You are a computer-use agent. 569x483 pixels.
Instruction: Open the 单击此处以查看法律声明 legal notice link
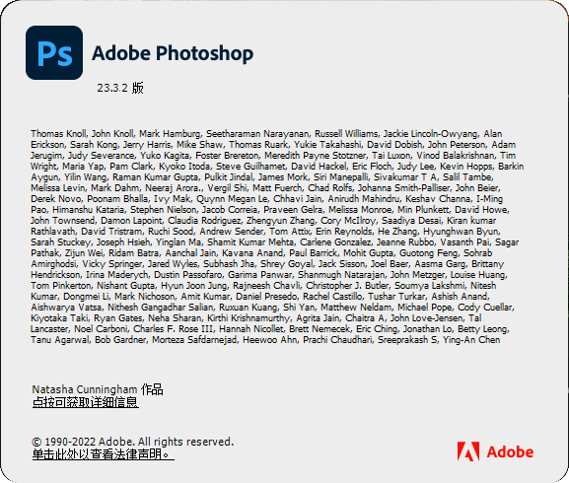point(104,454)
